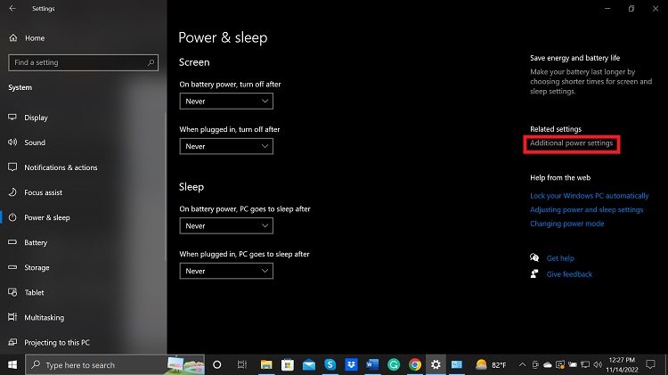Open Sound settings from the sidebar
Screen dimensions: 668x375
pyautogui.click(x=35, y=143)
